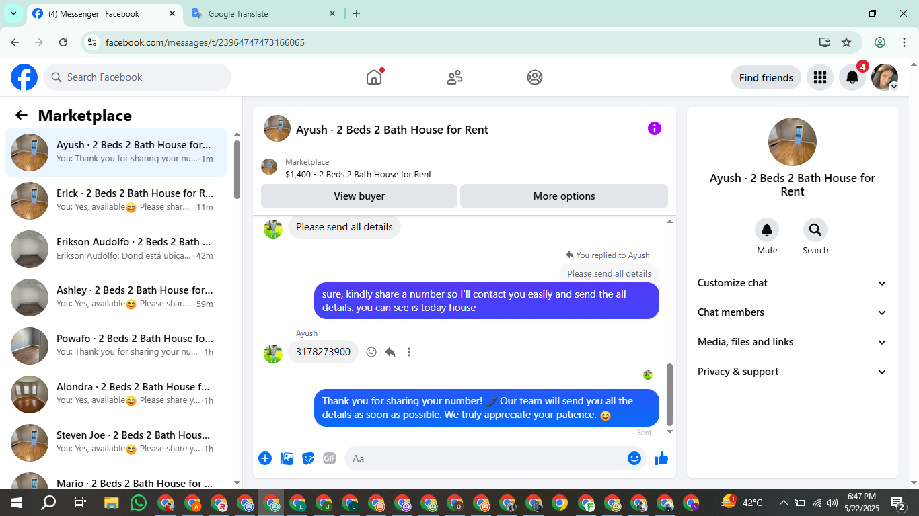Expand Customize chat section
The width and height of the screenshot is (919, 516).
pyautogui.click(x=793, y=283)
